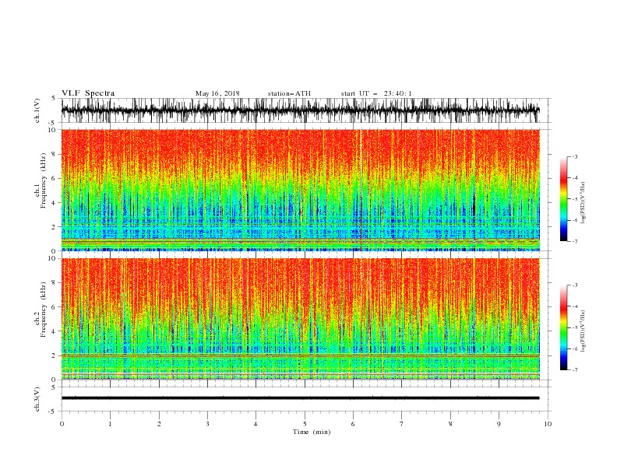Click the "-5" volt tick of ch.3 axis
The image size is (617, 476).
coord(52,411)
